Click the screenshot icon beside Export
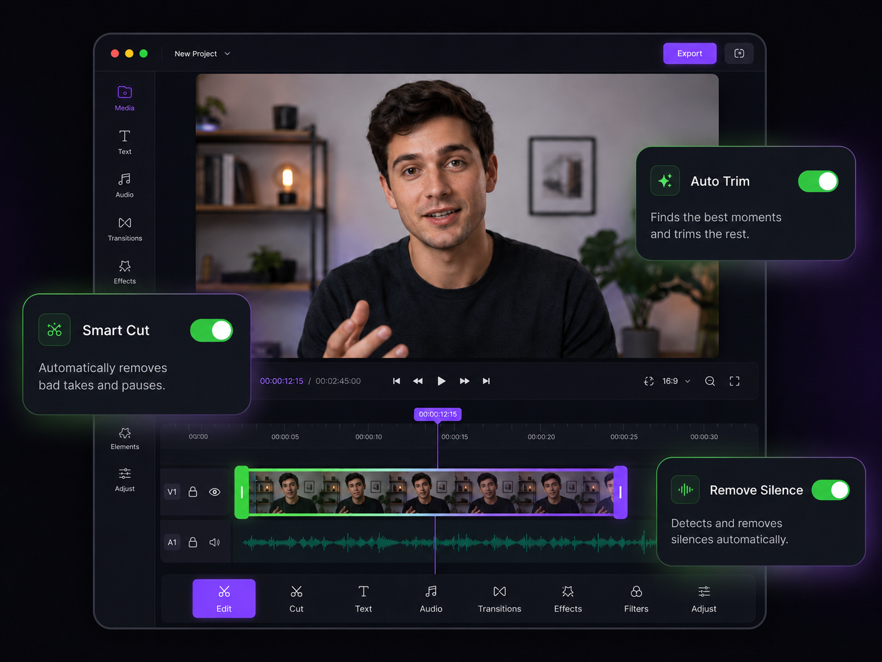 [739, 54]
